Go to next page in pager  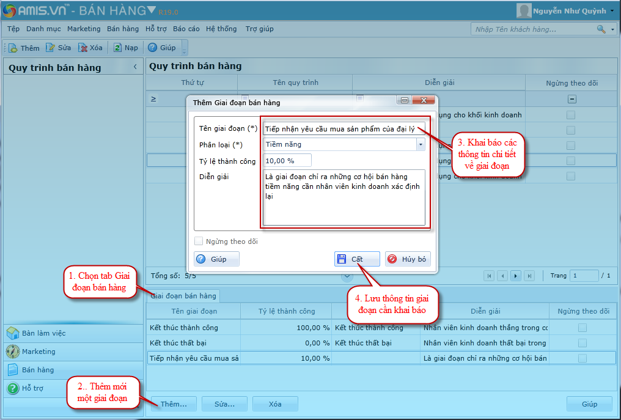[x=516, y=276]
